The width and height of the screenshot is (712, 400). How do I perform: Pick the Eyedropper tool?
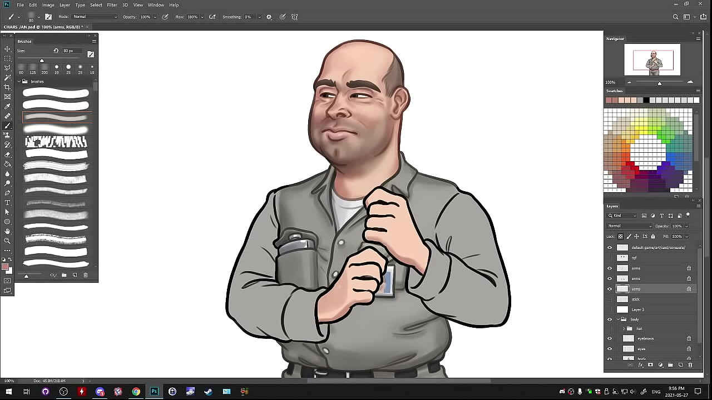[7, 107]
